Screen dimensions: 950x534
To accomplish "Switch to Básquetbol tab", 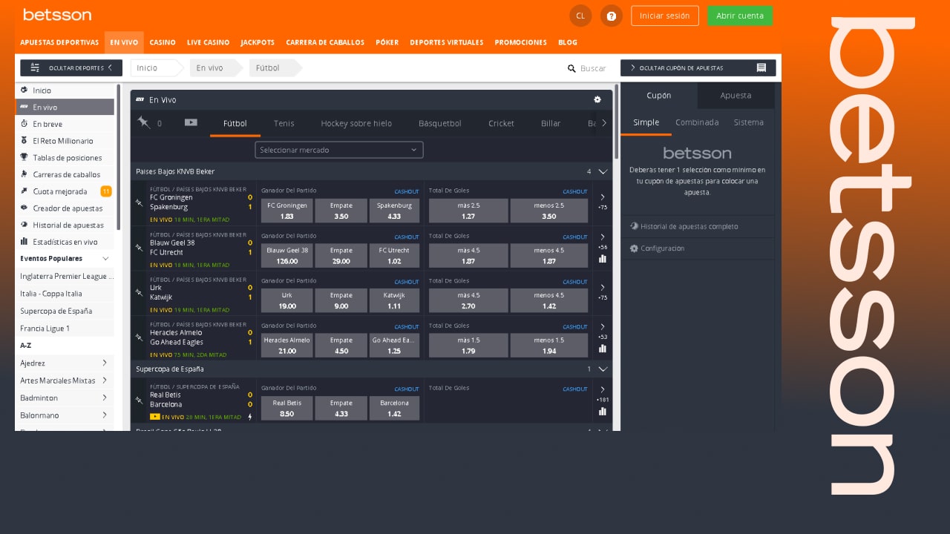I will (440, 123).
